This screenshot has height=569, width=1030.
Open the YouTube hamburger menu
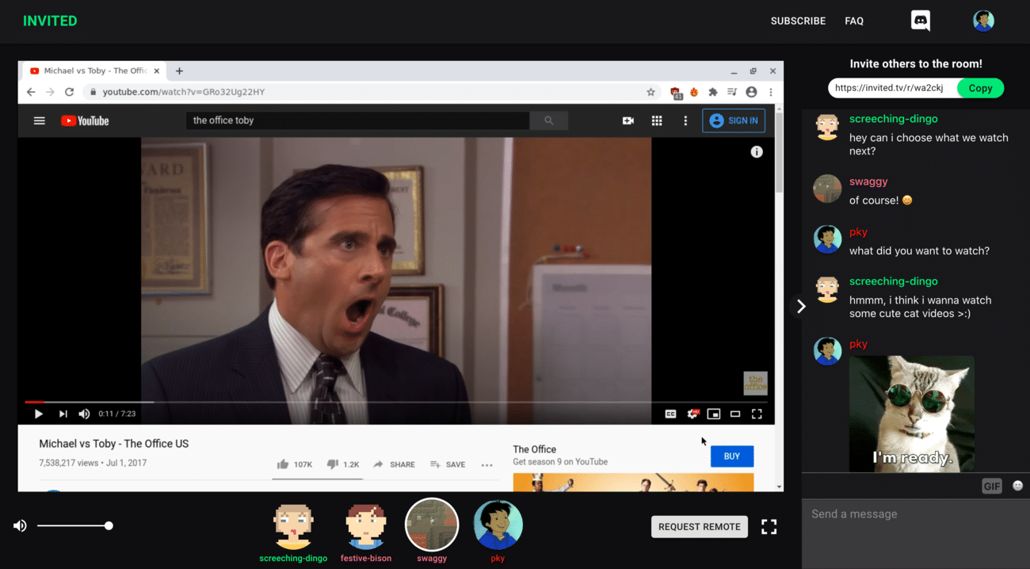coord(38,120)
